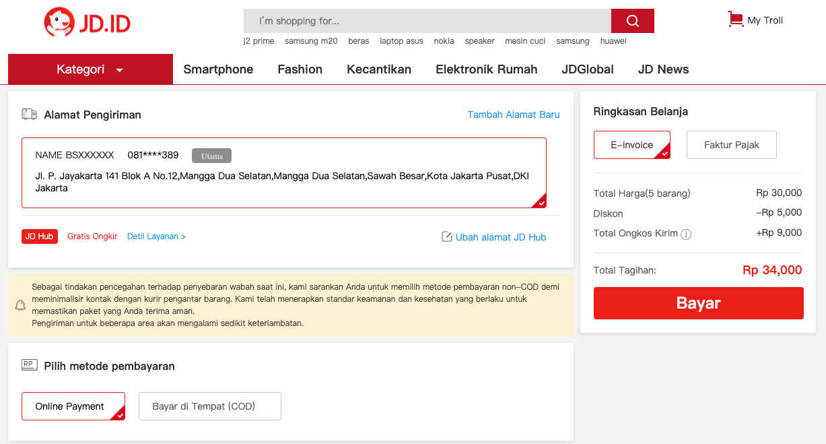This screenshot has width=826, height=444.
Task: Open the My Troli cart icon
Action: coord(735,20)
